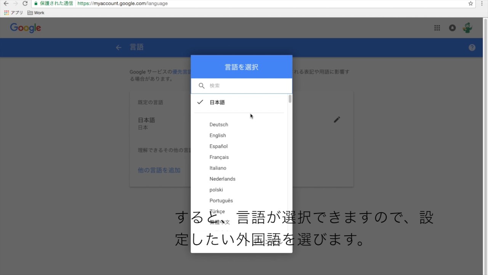Open Chrome three-dot menu
488x275 pixels.
click(482, 3)
